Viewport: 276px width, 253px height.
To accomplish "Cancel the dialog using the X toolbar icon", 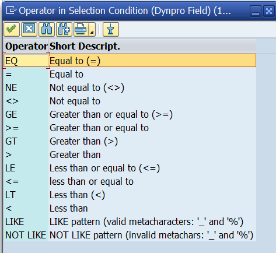I will (29, 29).
